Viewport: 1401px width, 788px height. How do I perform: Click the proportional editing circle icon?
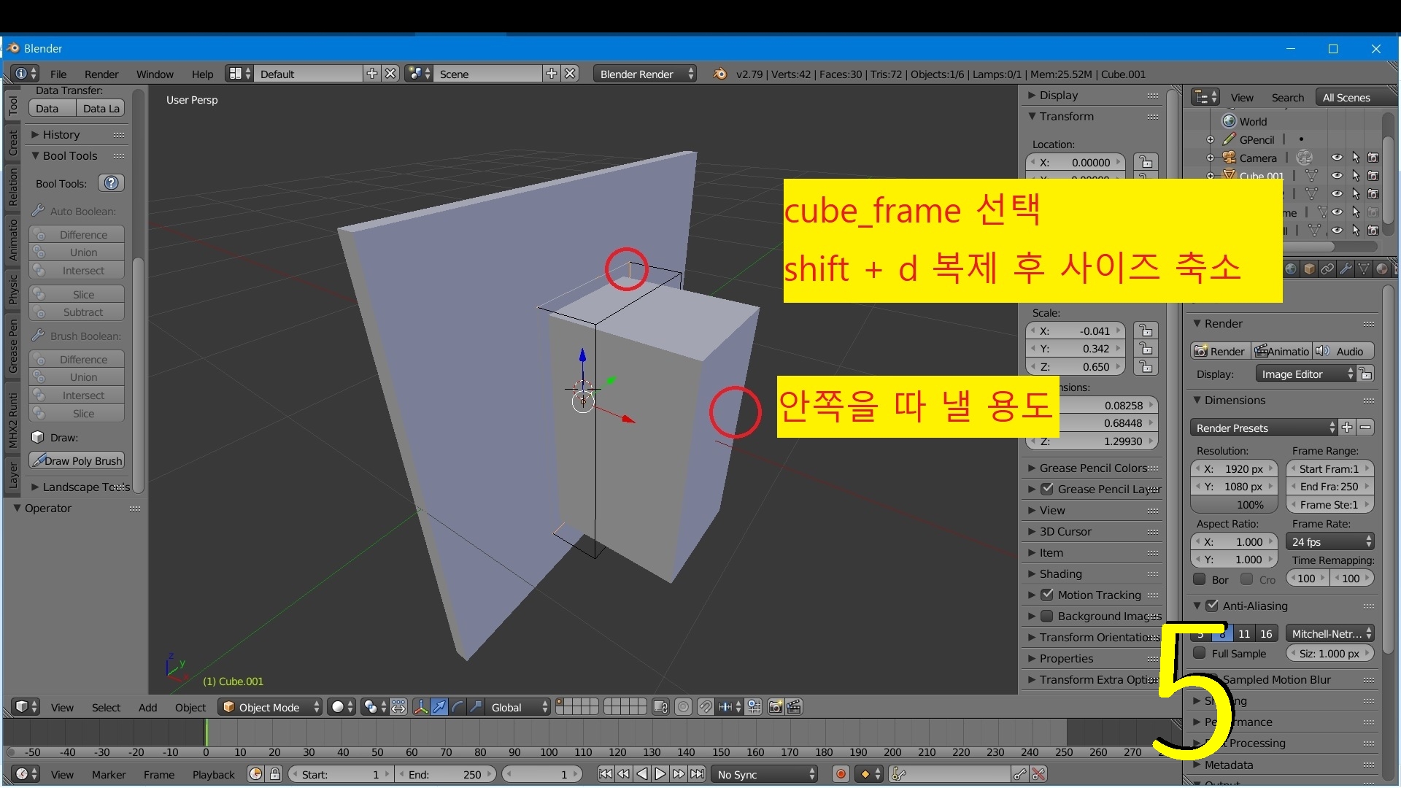click(x=683, y=707)
